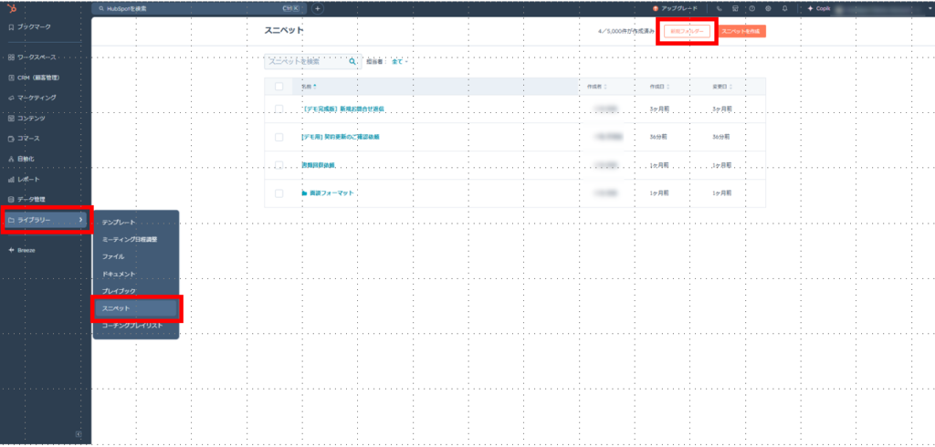Open the 担当者 全て filter dropdown
Screen dimensions: 935x447
tap(399, 61)
